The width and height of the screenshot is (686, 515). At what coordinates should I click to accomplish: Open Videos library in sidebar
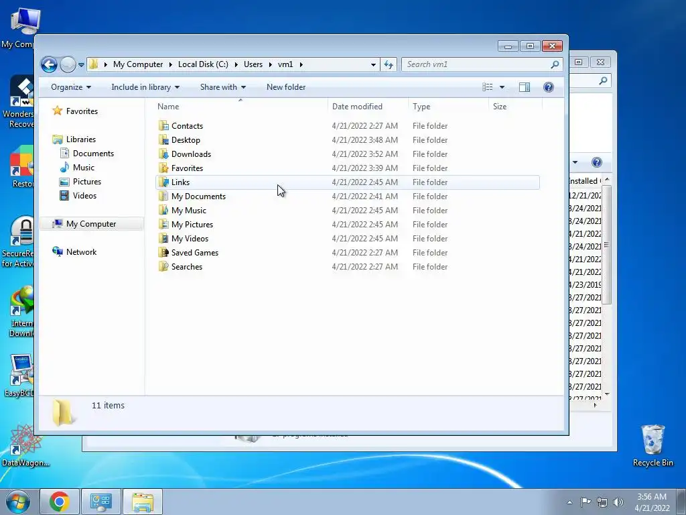coord(78,196)
